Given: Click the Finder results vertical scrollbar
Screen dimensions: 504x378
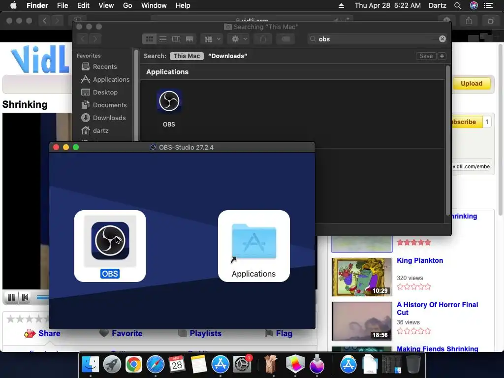Looking at the screenshot, I should (x=447, y=140).
